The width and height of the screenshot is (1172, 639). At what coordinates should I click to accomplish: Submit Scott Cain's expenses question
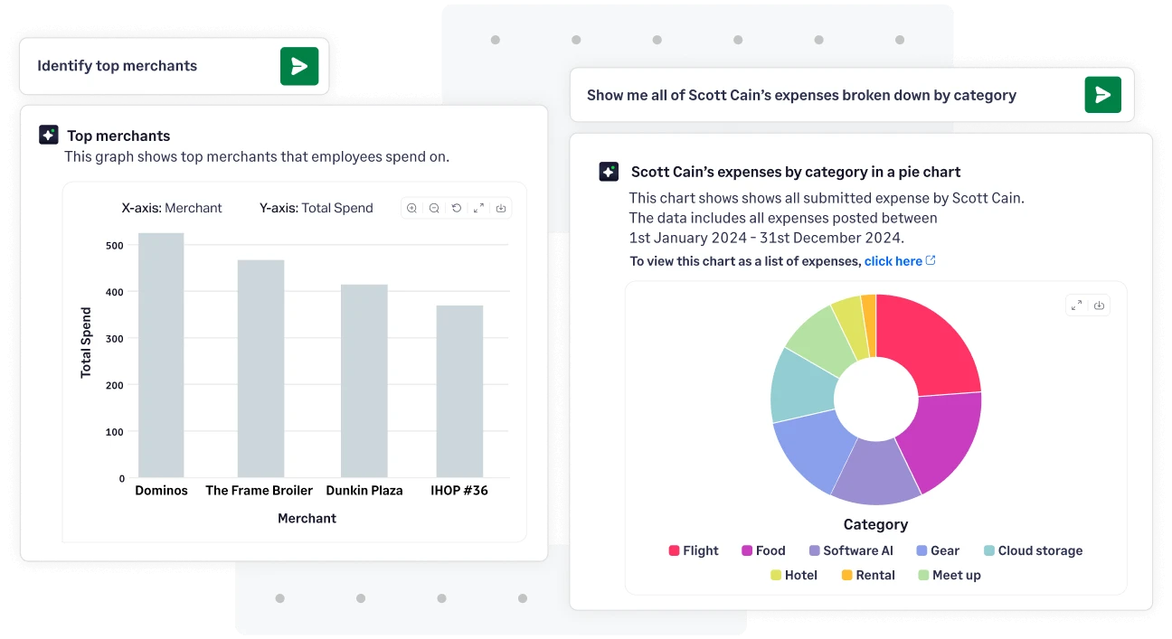pos(1102,94)
